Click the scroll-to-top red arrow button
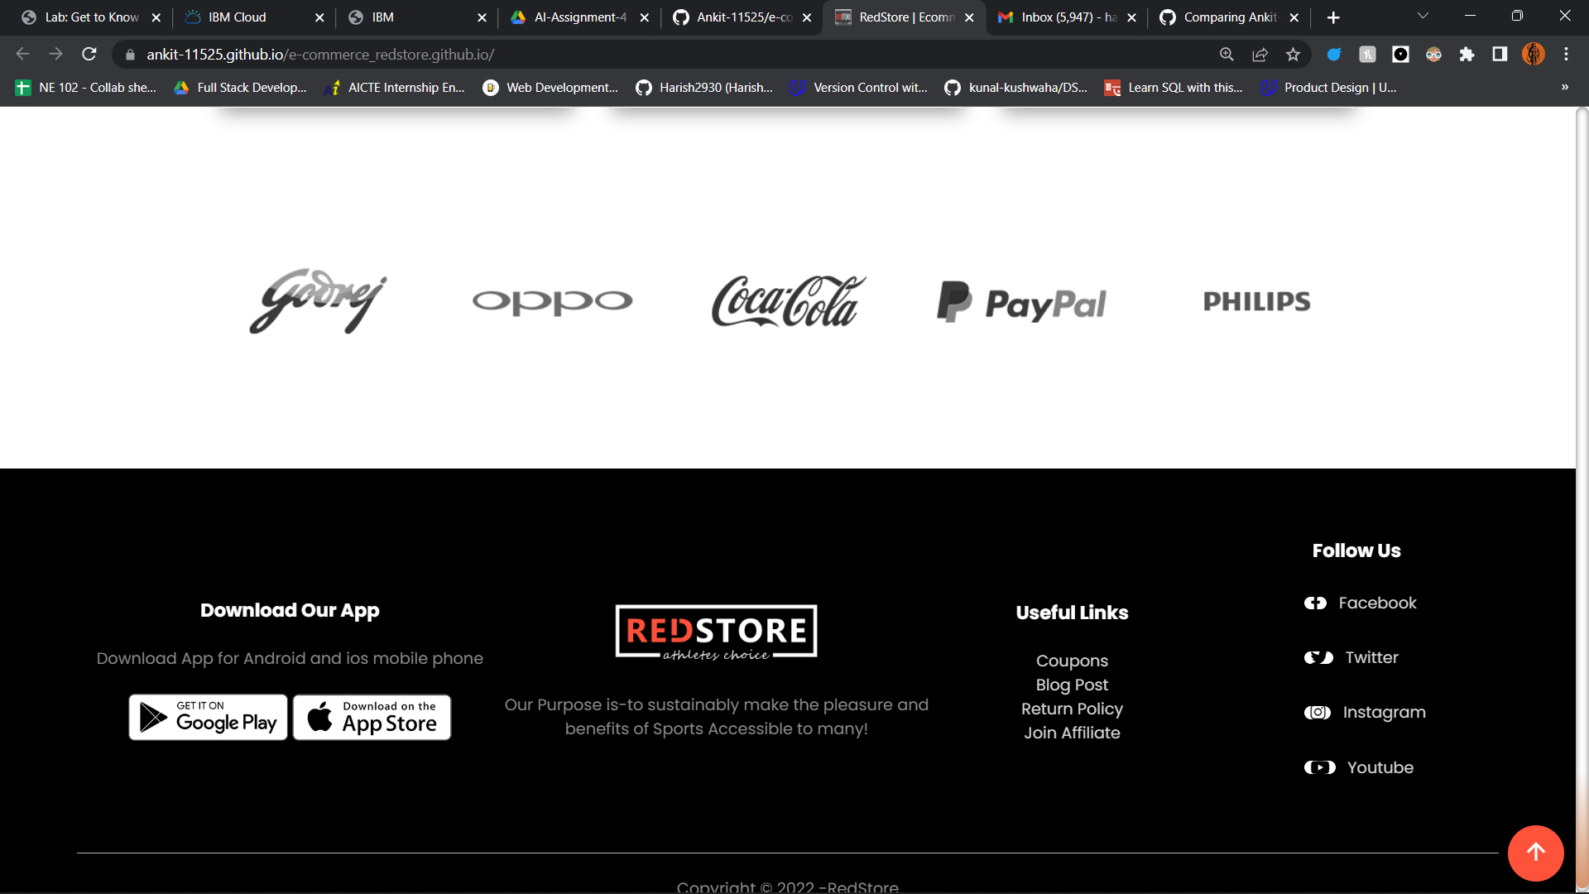This screenshot has width=1589, height=894. coord(1535,853)
